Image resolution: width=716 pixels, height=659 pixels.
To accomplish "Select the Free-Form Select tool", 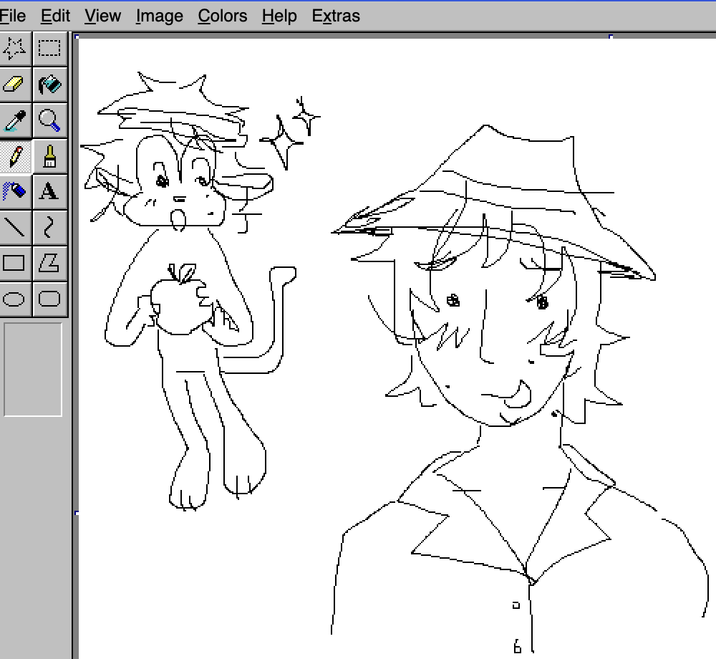I will click(14, 48).
